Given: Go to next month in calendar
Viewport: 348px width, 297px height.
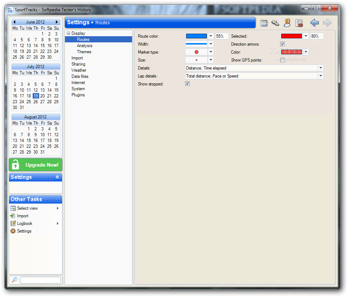Looking at the screenshot, I should [x=57, y=22].
